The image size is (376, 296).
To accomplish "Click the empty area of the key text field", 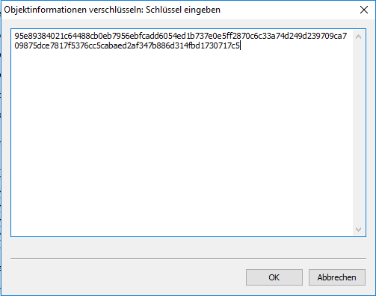I will point(182,142).
